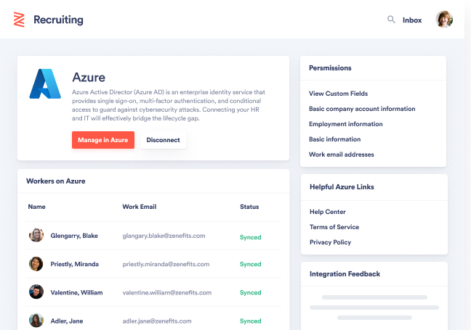Click the Helpful Azure Links heading
Image resolution: width=471 pixels, height=330 pixels.
pos(342,187)
